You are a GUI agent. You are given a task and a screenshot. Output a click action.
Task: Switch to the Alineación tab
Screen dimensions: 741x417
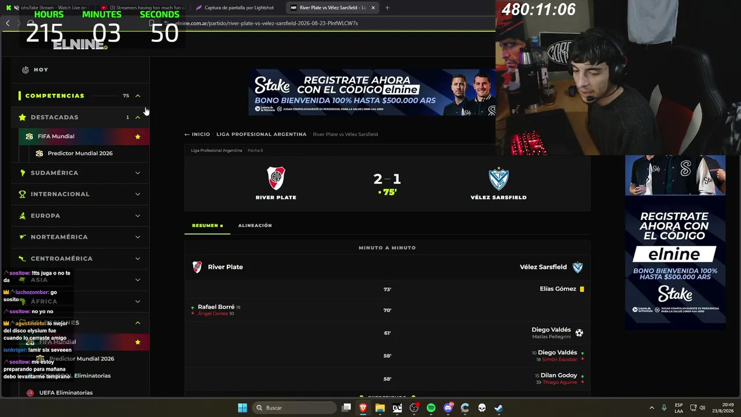click(255, 225)
